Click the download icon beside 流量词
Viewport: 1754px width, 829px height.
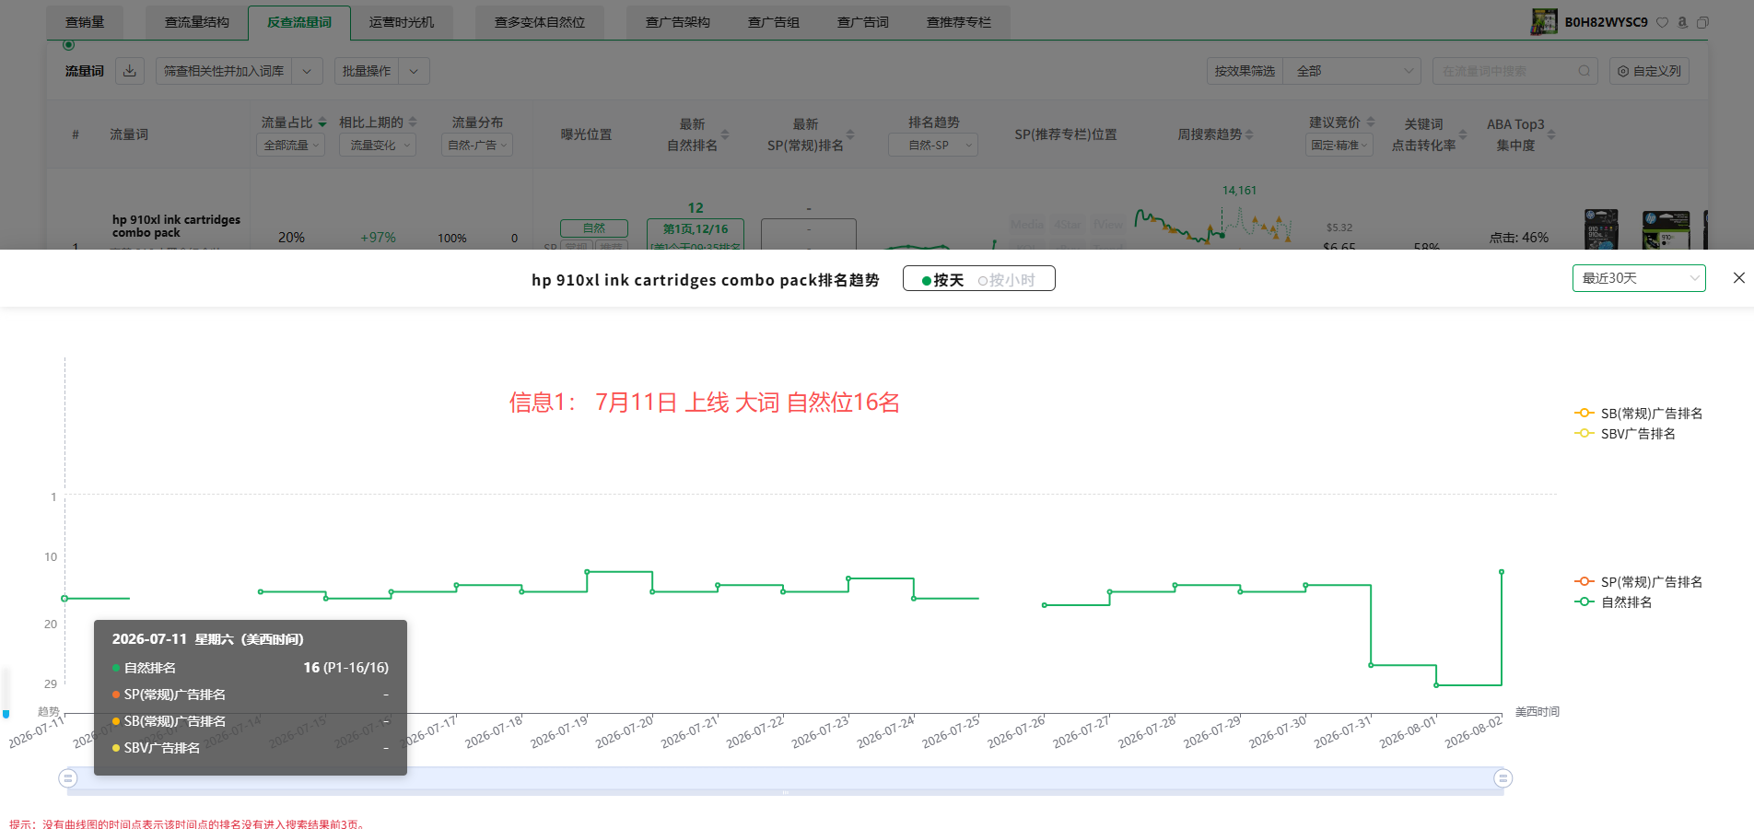click(130, 71)
